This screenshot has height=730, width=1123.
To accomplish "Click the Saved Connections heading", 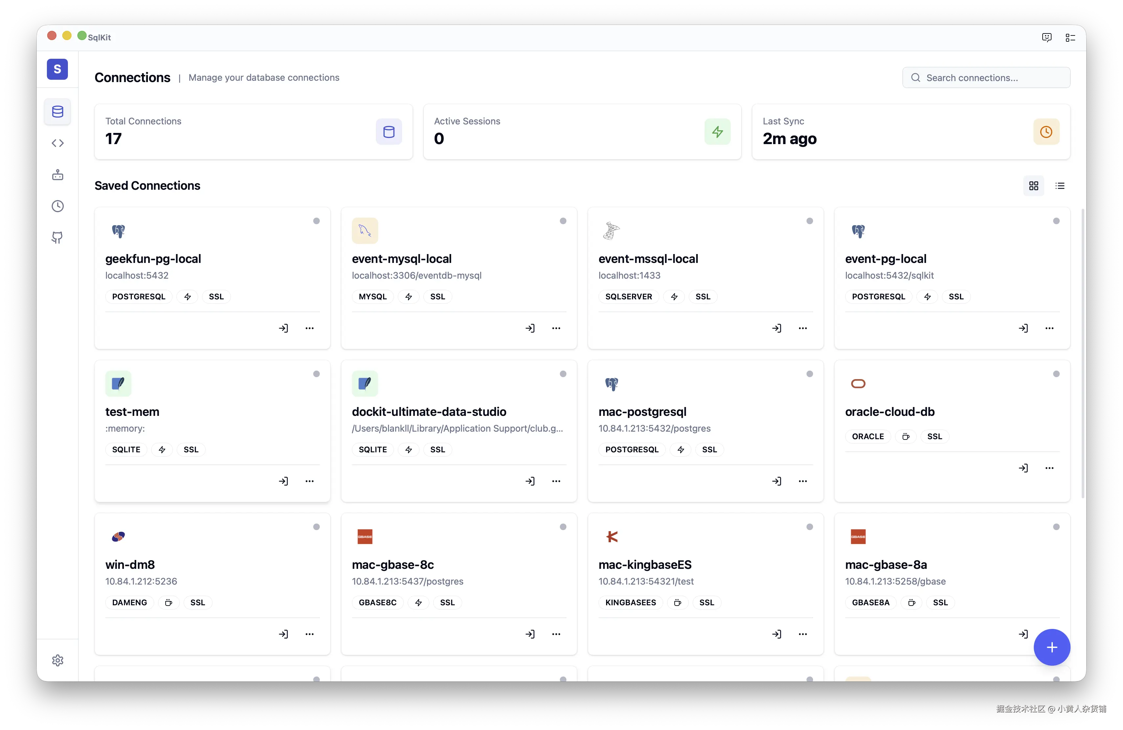I will [147, 185].
